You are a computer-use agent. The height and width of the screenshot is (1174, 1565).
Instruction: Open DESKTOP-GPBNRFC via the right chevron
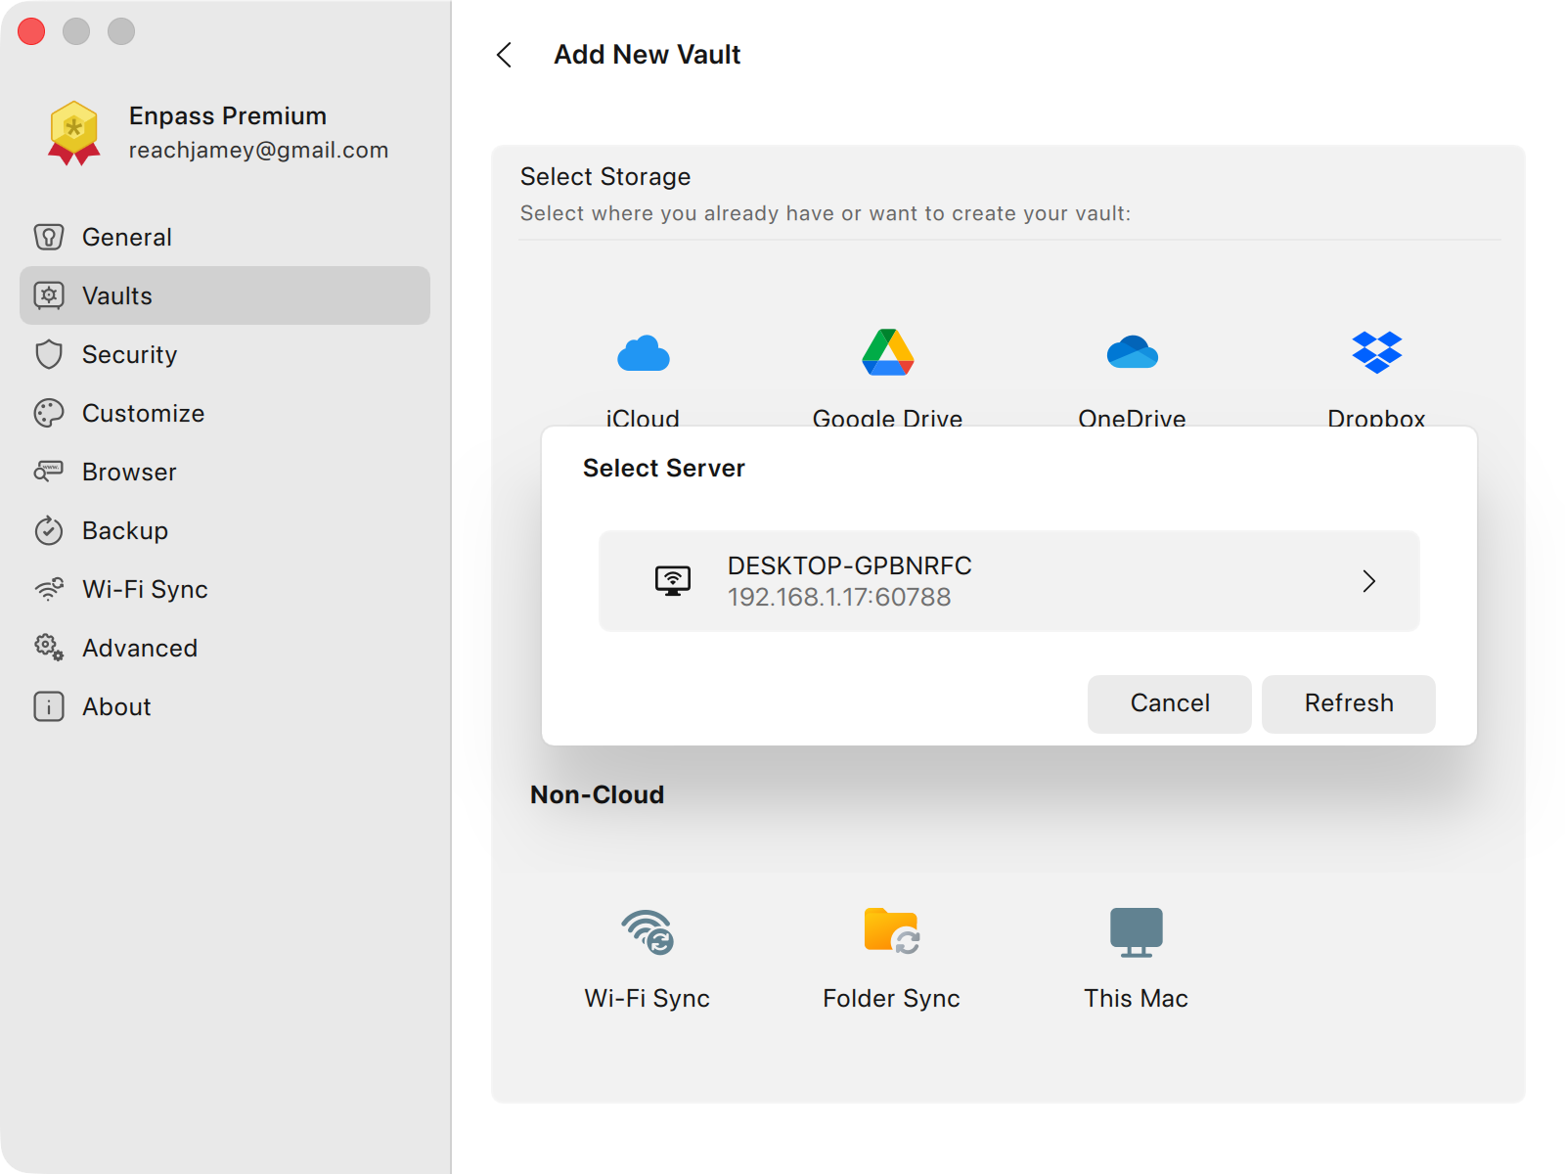coord(1368,581)
